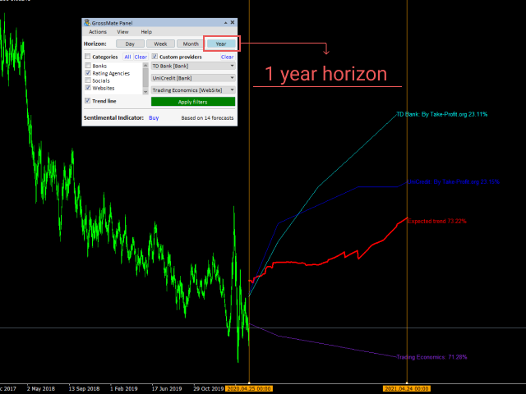Uncheck the Websites category
The image size is (526, 394).
pos(88,88)
